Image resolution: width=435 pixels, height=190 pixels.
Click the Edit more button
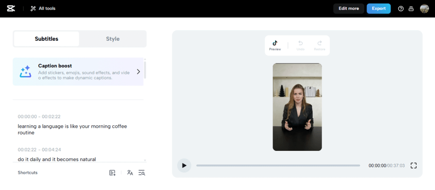coord(348,9)
